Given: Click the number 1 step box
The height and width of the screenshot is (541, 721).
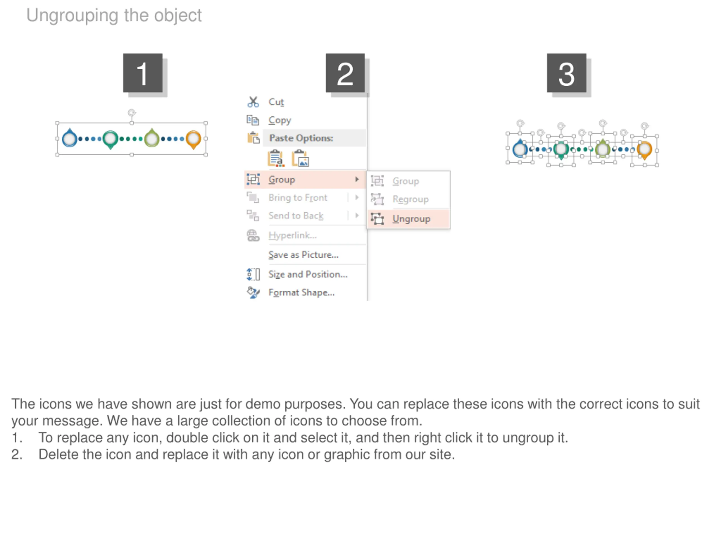Looking at the screenshot, I should coord(143,73).
